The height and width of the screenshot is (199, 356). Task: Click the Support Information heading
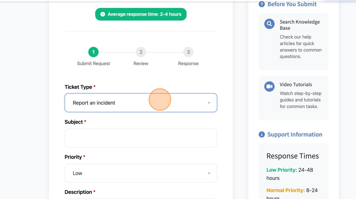click(295, 134)
